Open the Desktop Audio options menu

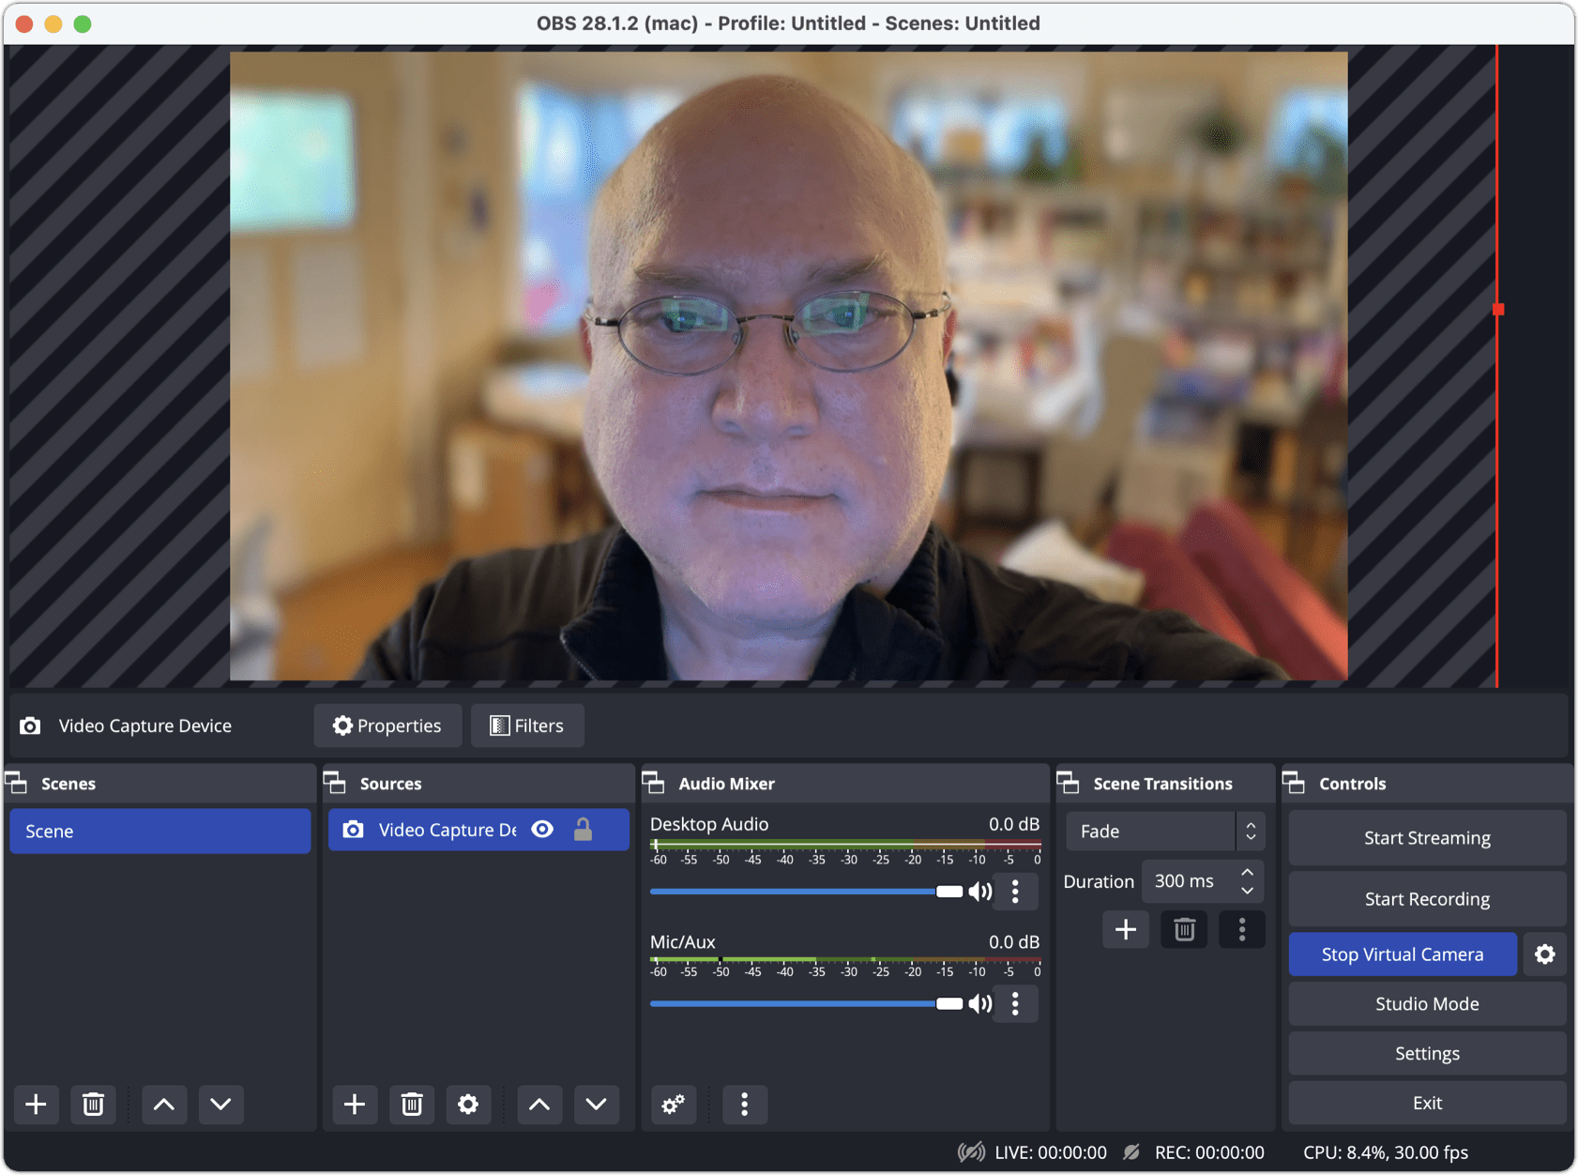click(1015, 892)
